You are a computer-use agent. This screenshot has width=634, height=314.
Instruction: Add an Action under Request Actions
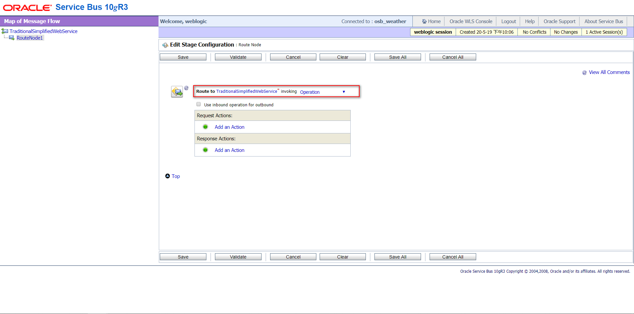pyautogui.click(x=229, y=127)
